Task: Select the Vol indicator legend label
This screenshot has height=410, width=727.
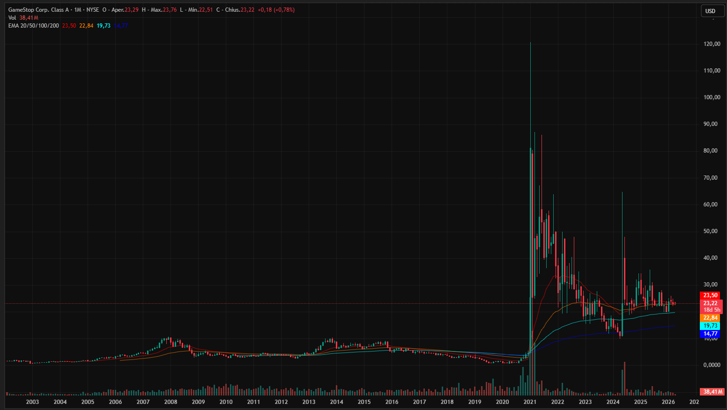Action: tap(12, 18)
